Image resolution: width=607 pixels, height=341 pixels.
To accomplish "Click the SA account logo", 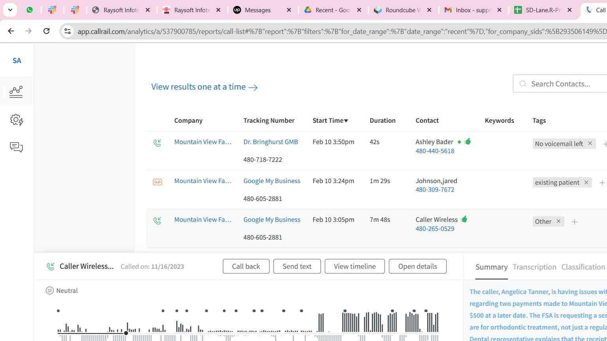I will click(x=17, y=61).
